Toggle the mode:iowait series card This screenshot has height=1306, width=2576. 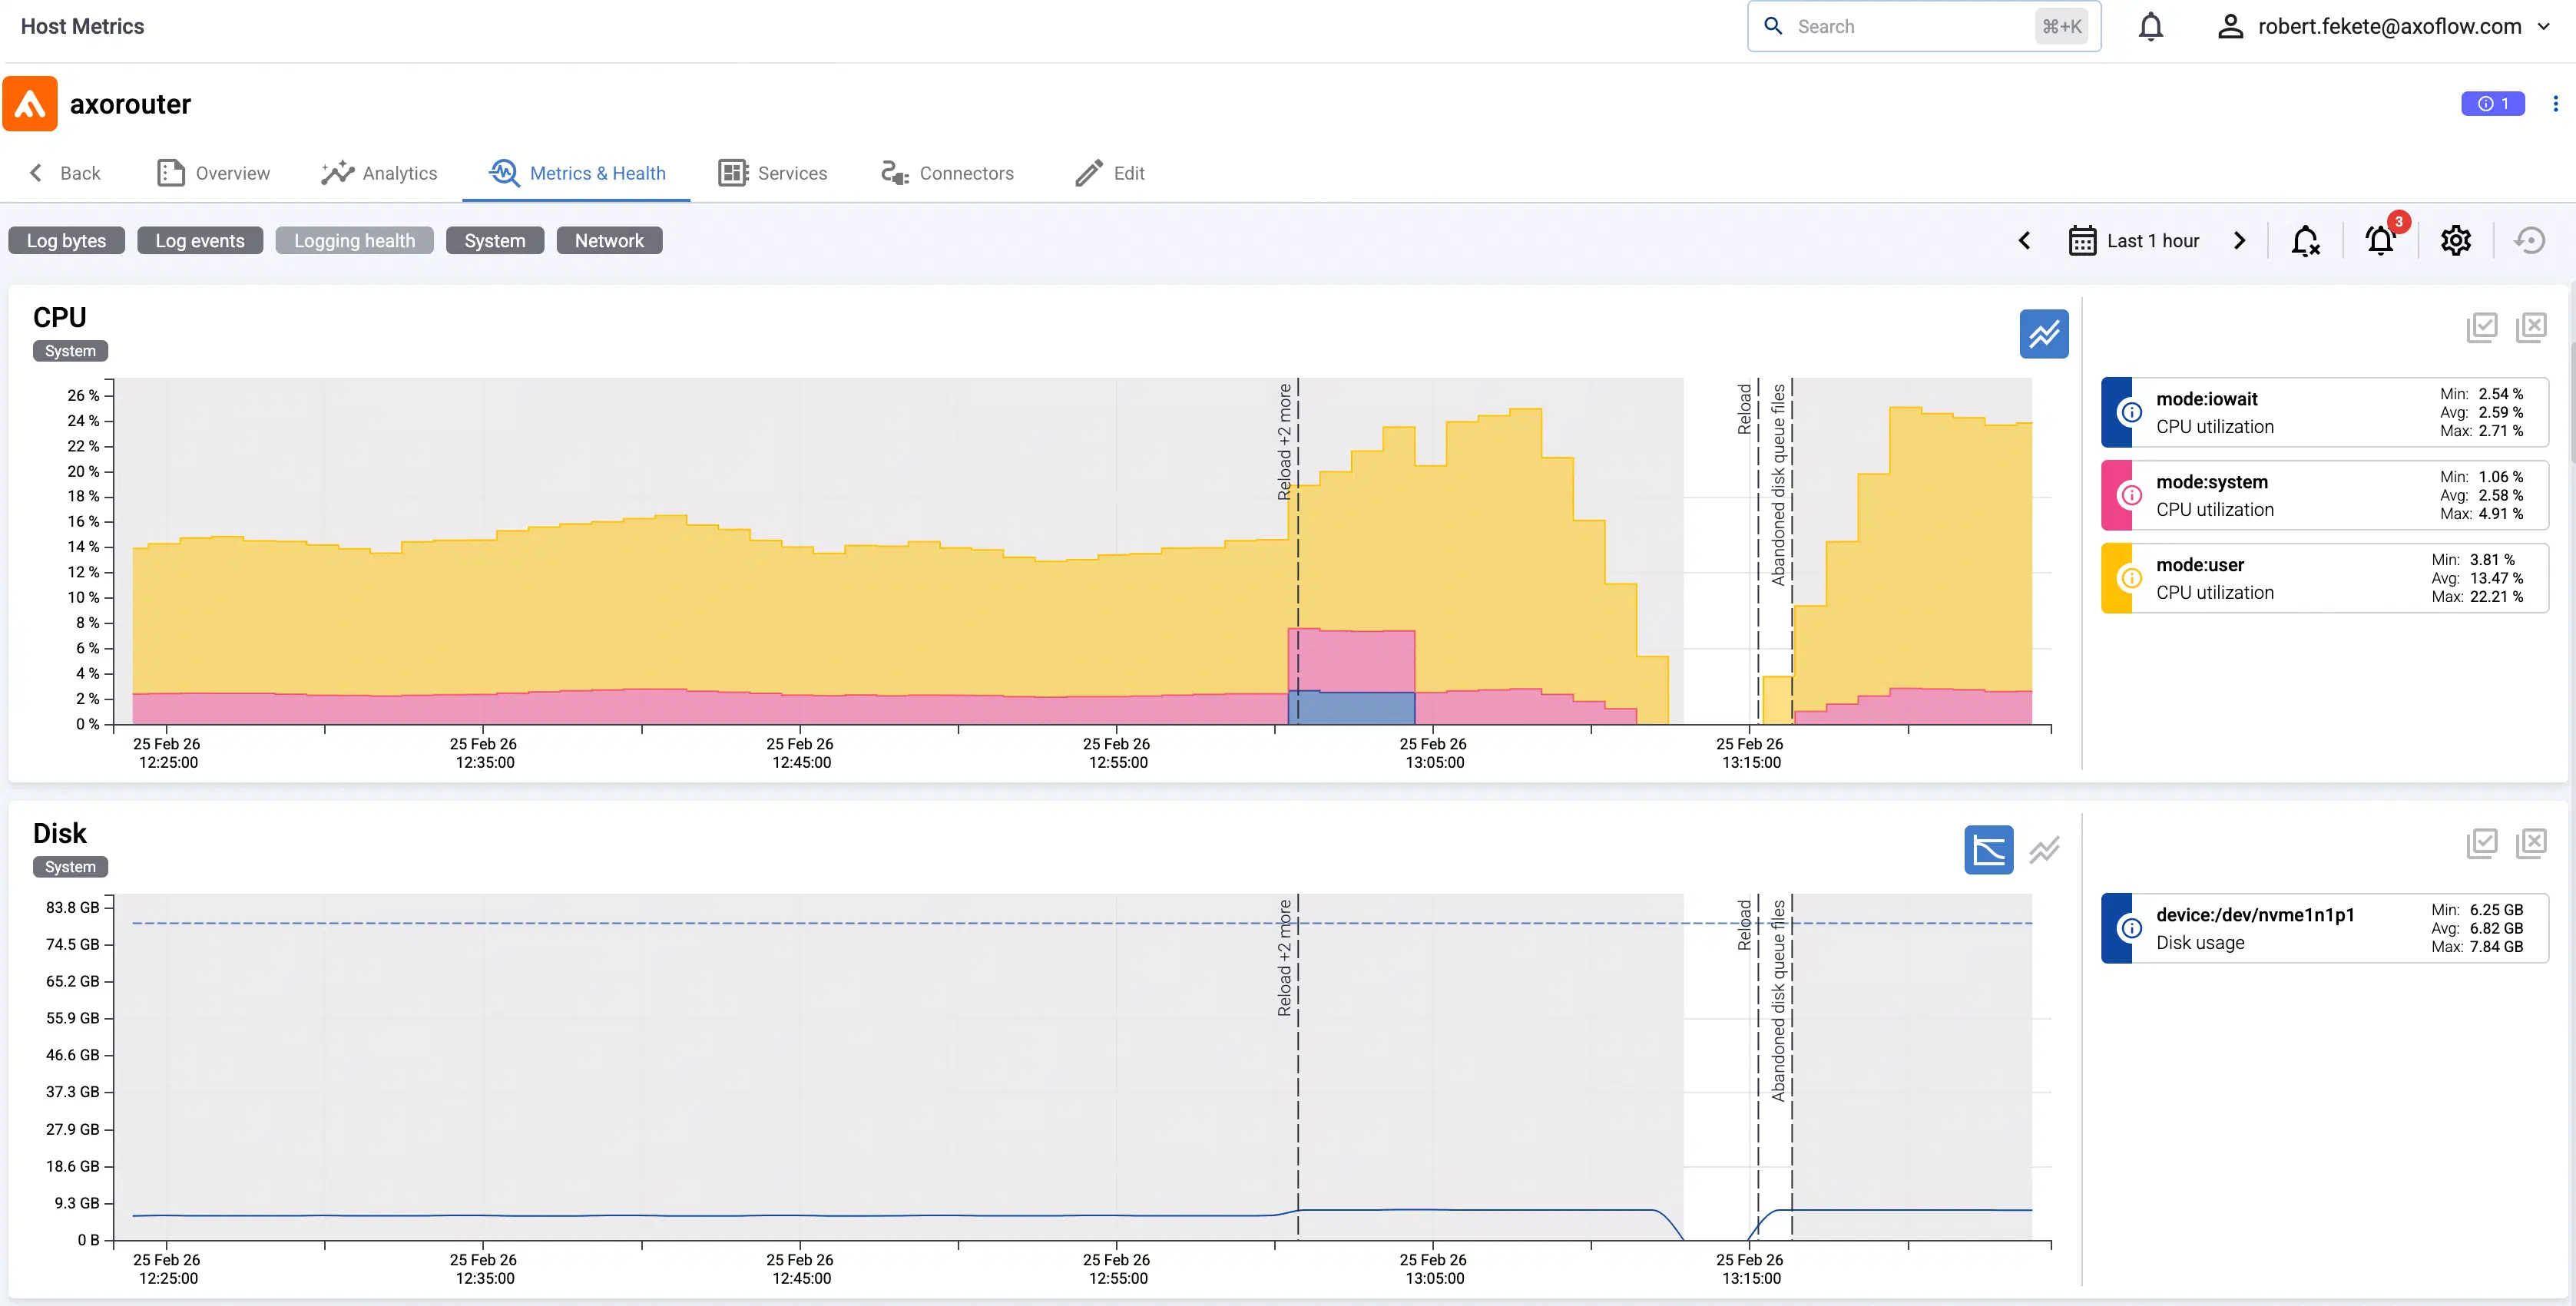click(x=2325, y=412)
